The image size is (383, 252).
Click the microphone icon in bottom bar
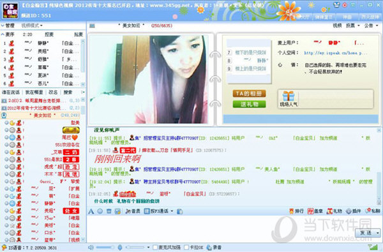click(120, 248)
